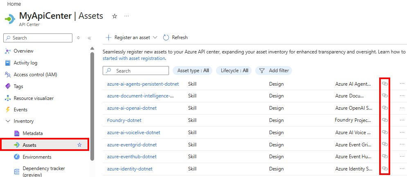Open the link icon for azure-ai-openai-dotnet
407x177 pixels.
pyautogui.click(x=385, y=108)
